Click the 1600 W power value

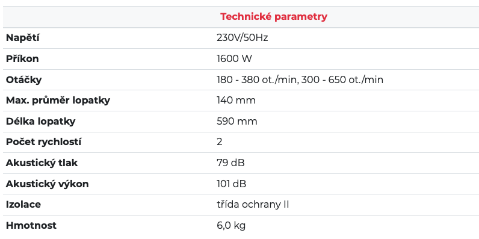click(x=234, y=58)
